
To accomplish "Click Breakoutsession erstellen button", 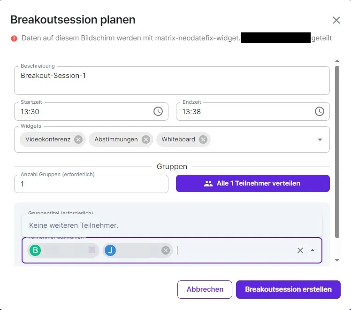I will (x=288, y=289).
